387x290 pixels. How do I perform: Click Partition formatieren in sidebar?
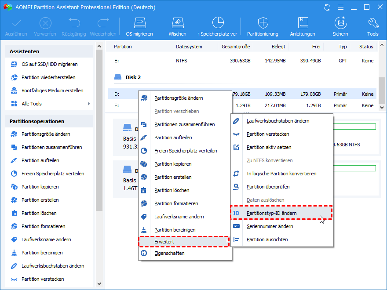43,226
